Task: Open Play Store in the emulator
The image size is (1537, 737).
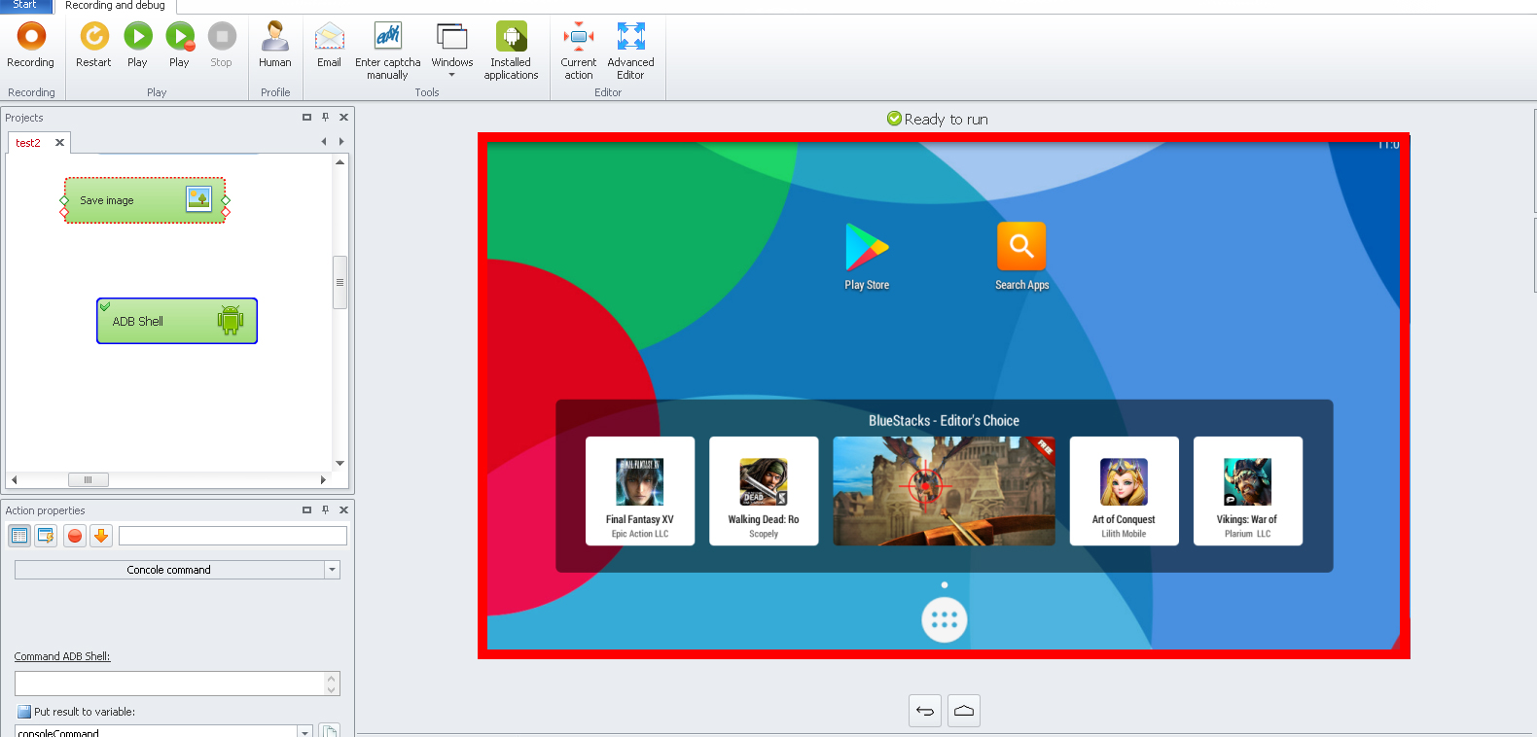Action: coord(867,256)
